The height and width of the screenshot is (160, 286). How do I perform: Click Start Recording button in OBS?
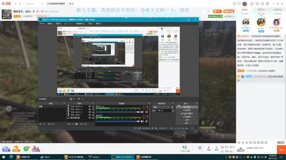point(187,110)
